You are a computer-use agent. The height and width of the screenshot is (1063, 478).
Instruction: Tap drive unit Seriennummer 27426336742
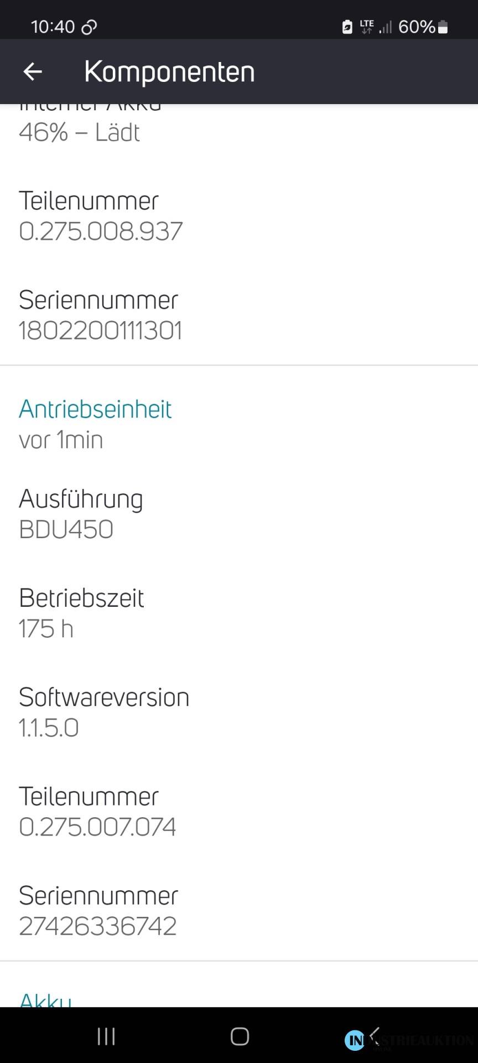click(98, 910)
